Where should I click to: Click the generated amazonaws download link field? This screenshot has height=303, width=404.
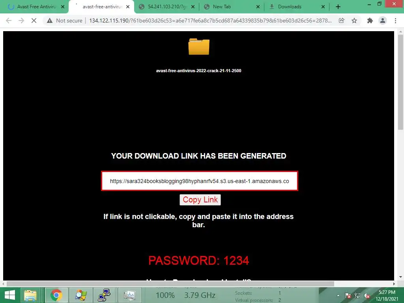[x=199, y=181]
